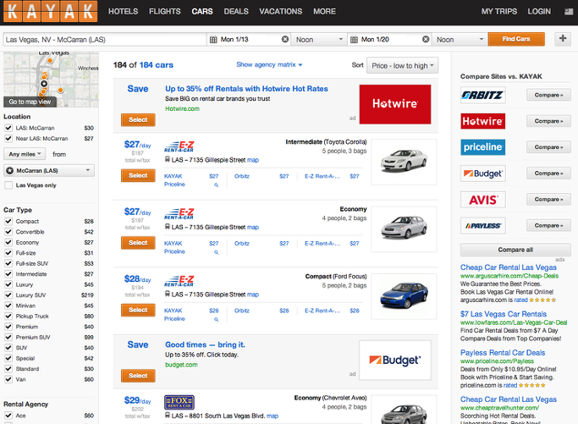578x424 pixels.
Task: Click the Budget logo in compare sites
Action: 482,173
